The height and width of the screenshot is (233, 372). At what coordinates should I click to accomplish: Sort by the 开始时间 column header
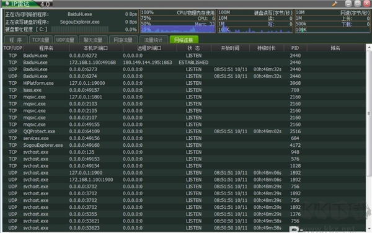click(230, 48)
